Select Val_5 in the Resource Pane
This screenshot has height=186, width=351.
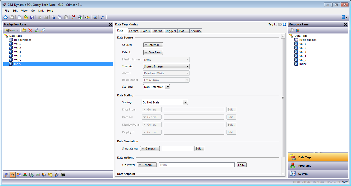tap(303, 60)
